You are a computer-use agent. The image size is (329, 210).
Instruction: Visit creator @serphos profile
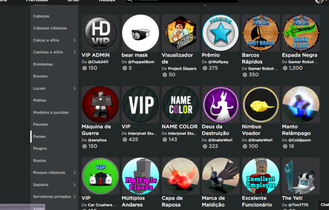(x=97, y=140)
